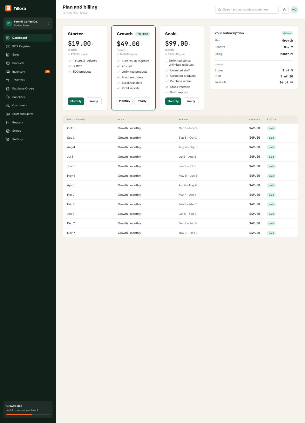Select Yearly on the Scale plan
Screen dimensions: 305x423
[191, 101]
